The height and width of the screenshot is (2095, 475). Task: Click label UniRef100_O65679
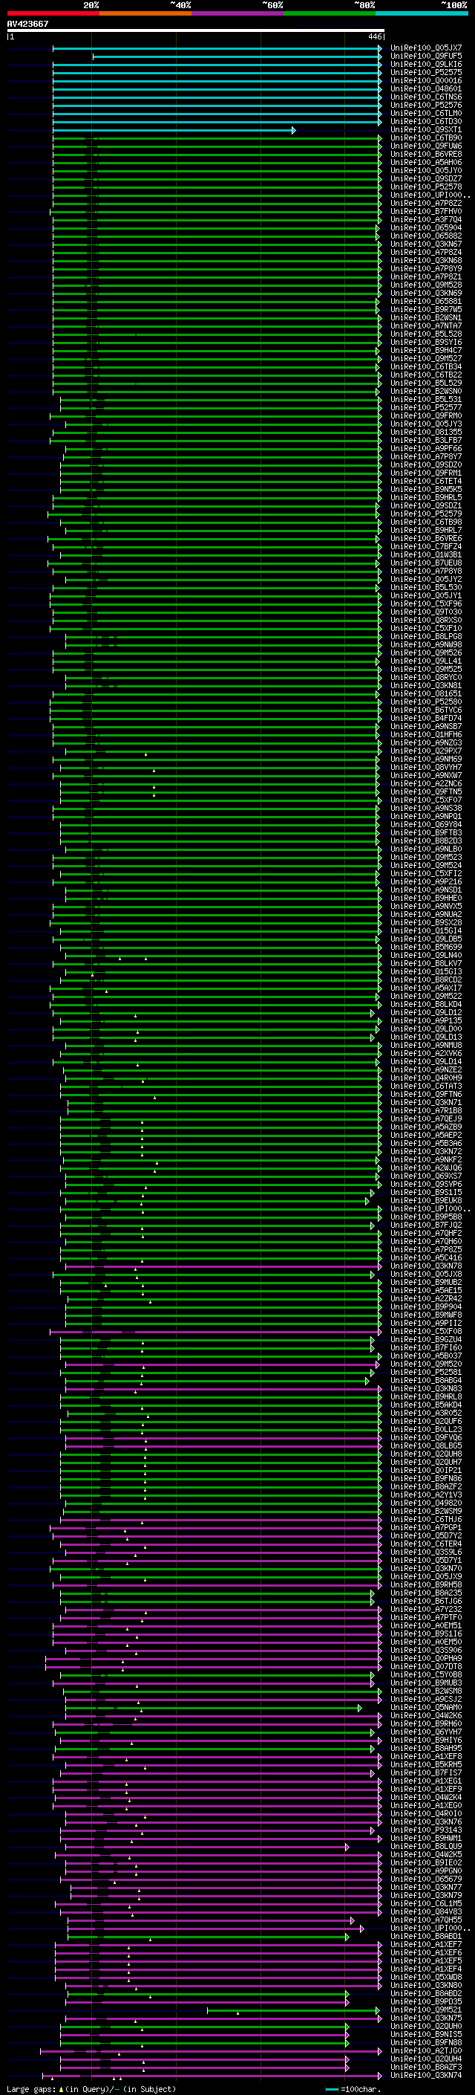click(426, 1879)
